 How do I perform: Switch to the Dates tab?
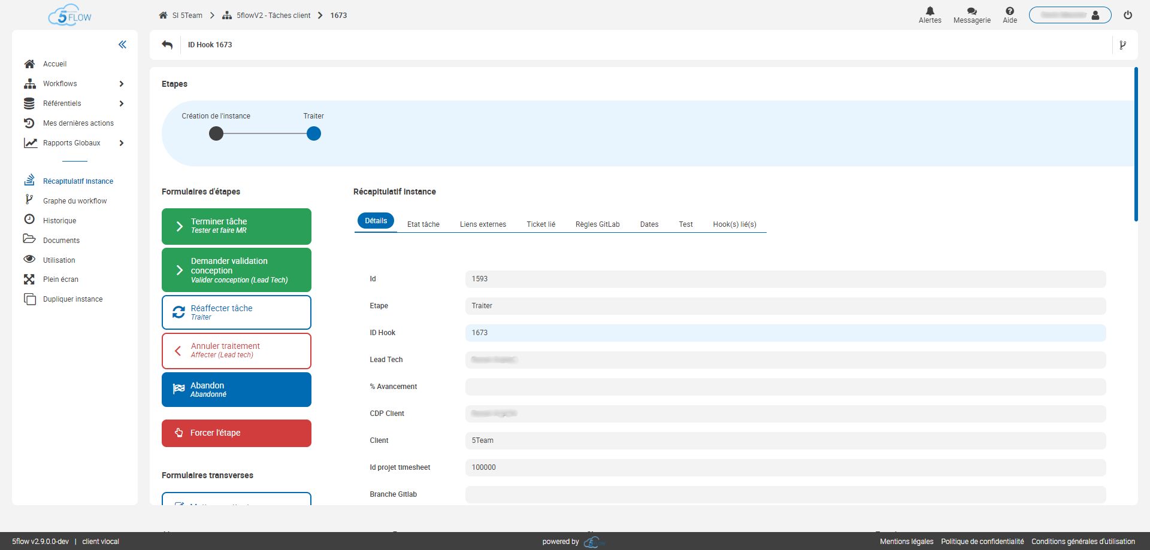click(649, 224)
